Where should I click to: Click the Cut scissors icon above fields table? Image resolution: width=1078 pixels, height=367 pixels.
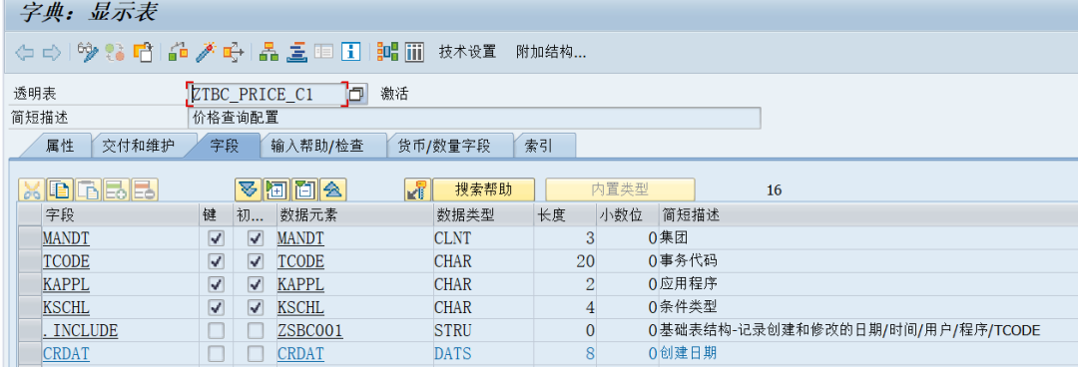click(x=31, y=189)
